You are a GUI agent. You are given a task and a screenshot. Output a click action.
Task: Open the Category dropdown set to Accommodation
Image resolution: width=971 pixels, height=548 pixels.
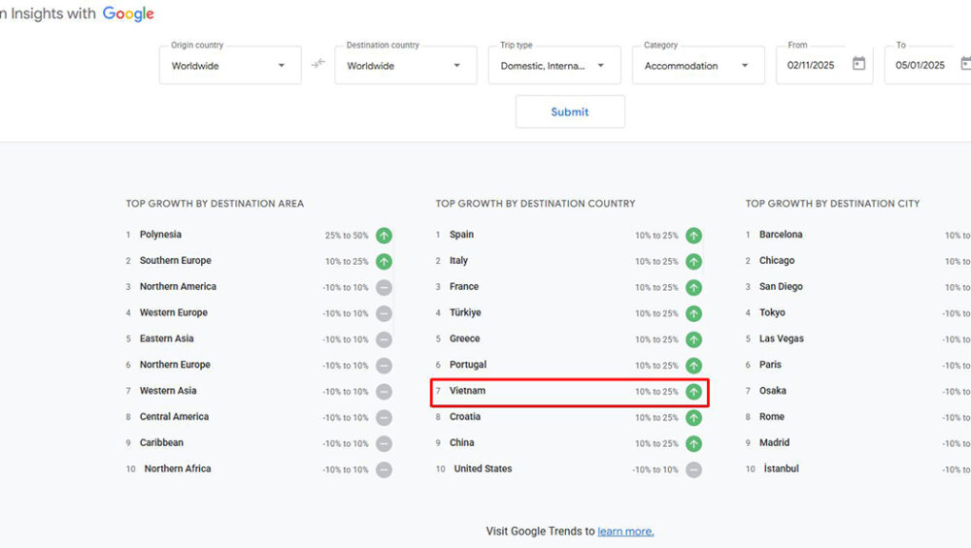[697, 66]
